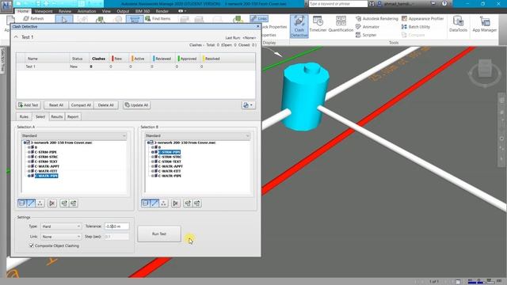
Task: Open the Appearance Profiler
Action: pyautogui.click(x=422, y=19)
